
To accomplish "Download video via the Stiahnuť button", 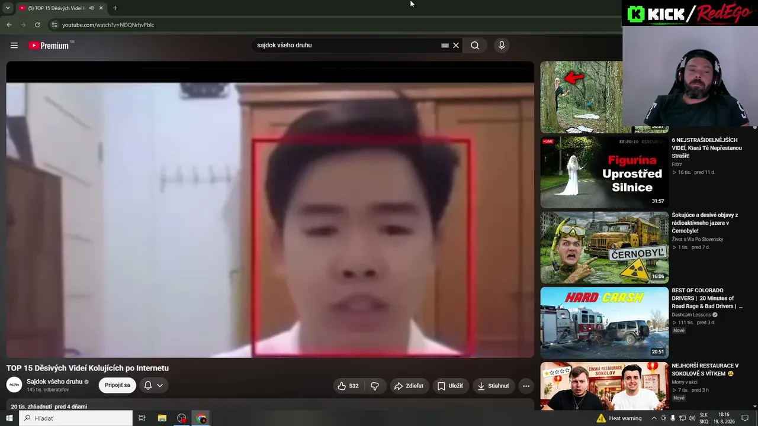I will coord(493,386).
